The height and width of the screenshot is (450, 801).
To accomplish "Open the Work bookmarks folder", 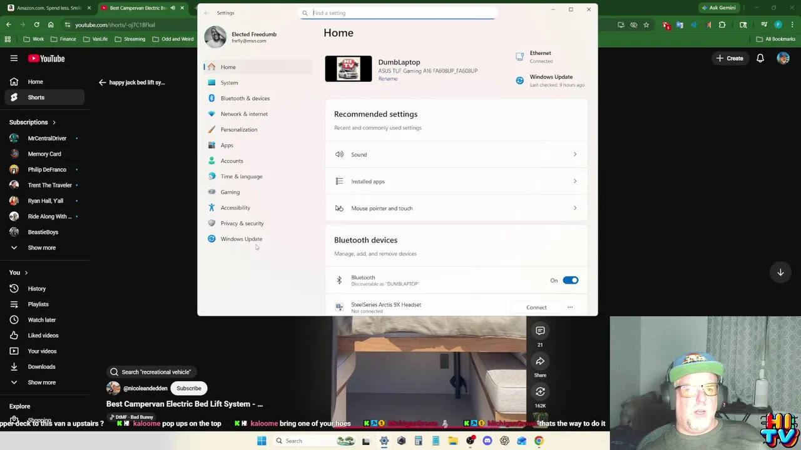I will (x=33, y=39).
